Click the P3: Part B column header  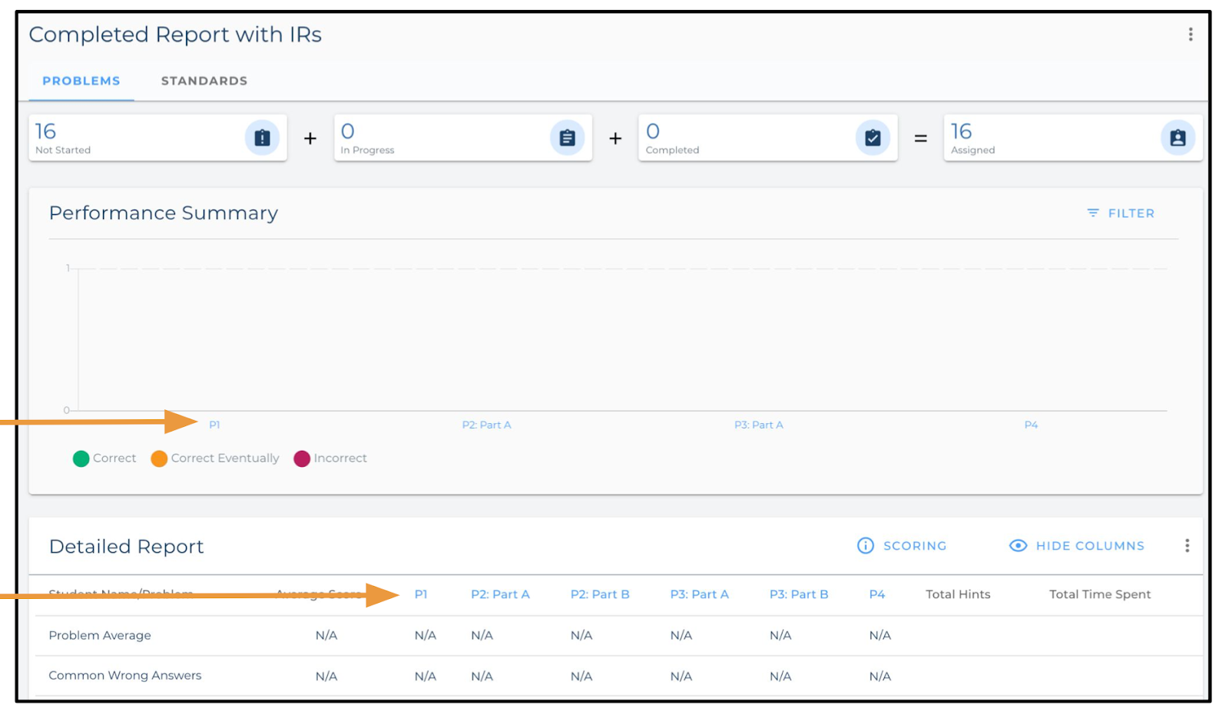click(799, 594)
